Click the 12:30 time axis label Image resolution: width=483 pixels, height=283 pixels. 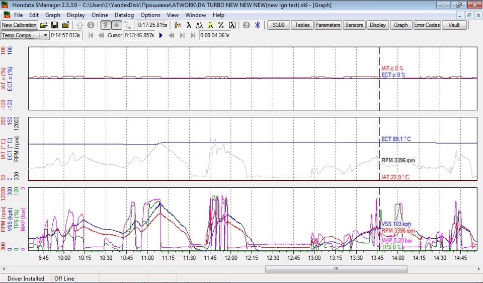point(273,258)
